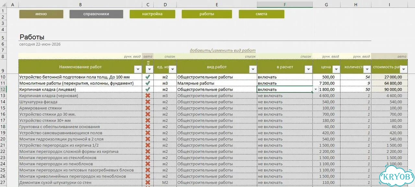Select row 12 header number

(x=4, y=89)
